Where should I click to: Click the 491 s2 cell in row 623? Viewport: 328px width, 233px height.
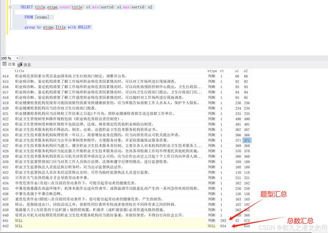point(247,124)
